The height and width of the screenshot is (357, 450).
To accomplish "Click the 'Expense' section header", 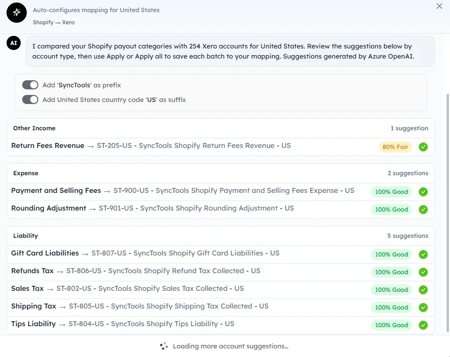I will pos(26,173).
